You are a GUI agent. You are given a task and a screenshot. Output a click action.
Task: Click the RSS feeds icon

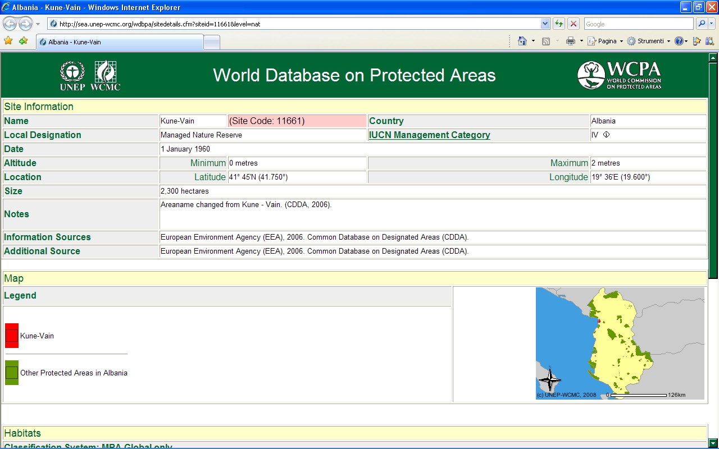(x=545, y=41)
